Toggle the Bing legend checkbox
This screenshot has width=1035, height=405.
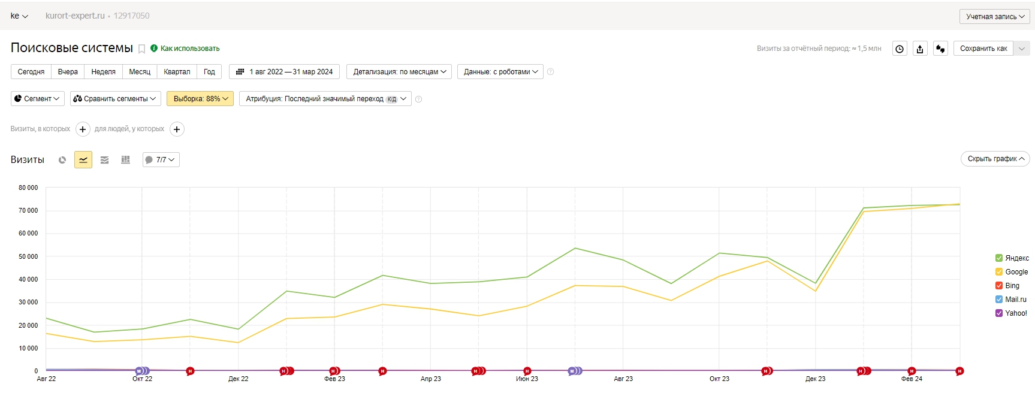pos(999,286)
